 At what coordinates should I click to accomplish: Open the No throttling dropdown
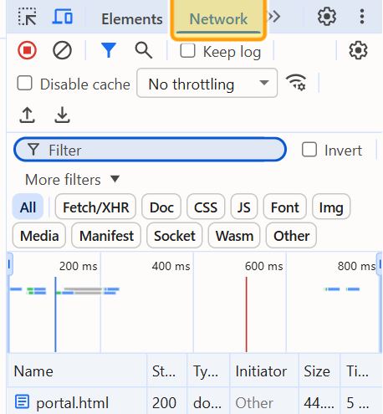(207, 83)
